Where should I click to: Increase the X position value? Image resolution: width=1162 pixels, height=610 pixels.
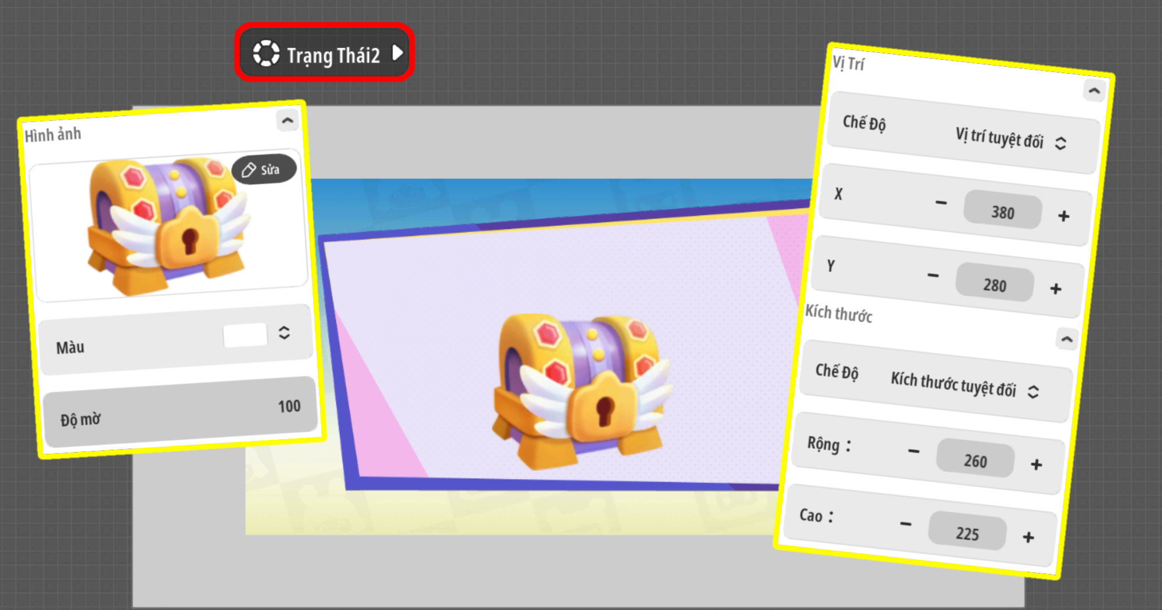coord(1064,216)
